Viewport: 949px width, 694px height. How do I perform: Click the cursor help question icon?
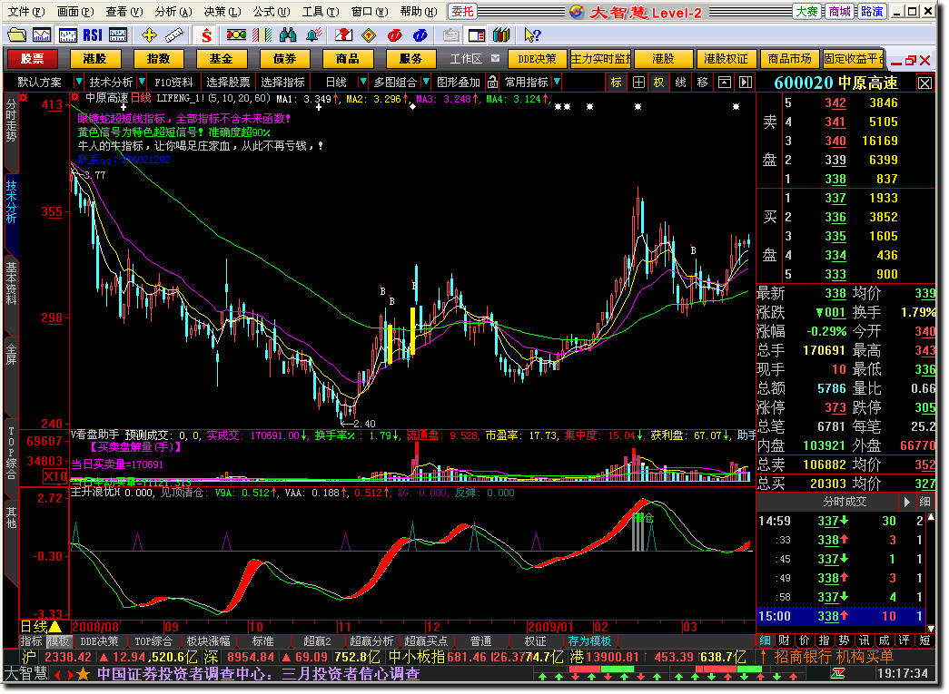click(x=532, y=35)
